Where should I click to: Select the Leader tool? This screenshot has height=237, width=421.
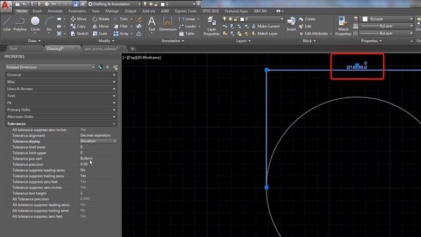point(187,26)
